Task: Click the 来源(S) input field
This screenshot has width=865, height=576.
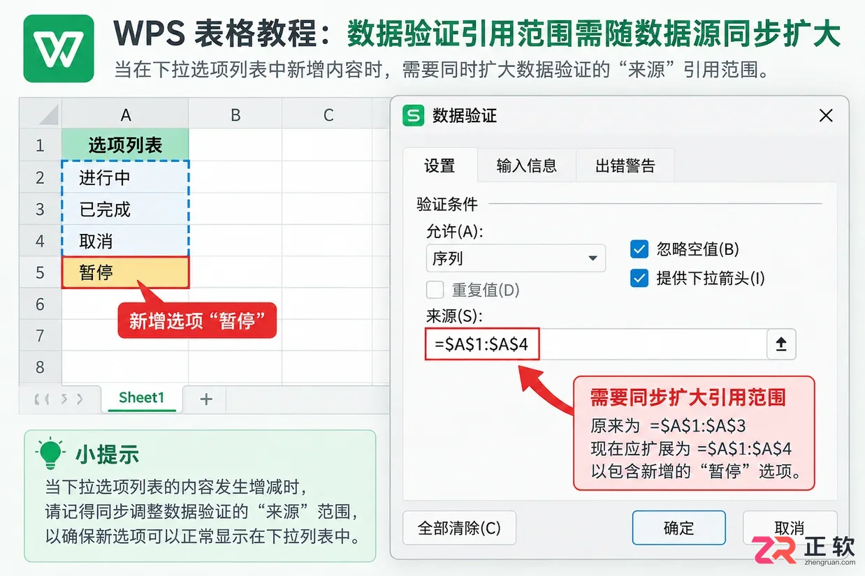Action: [596, 344]
